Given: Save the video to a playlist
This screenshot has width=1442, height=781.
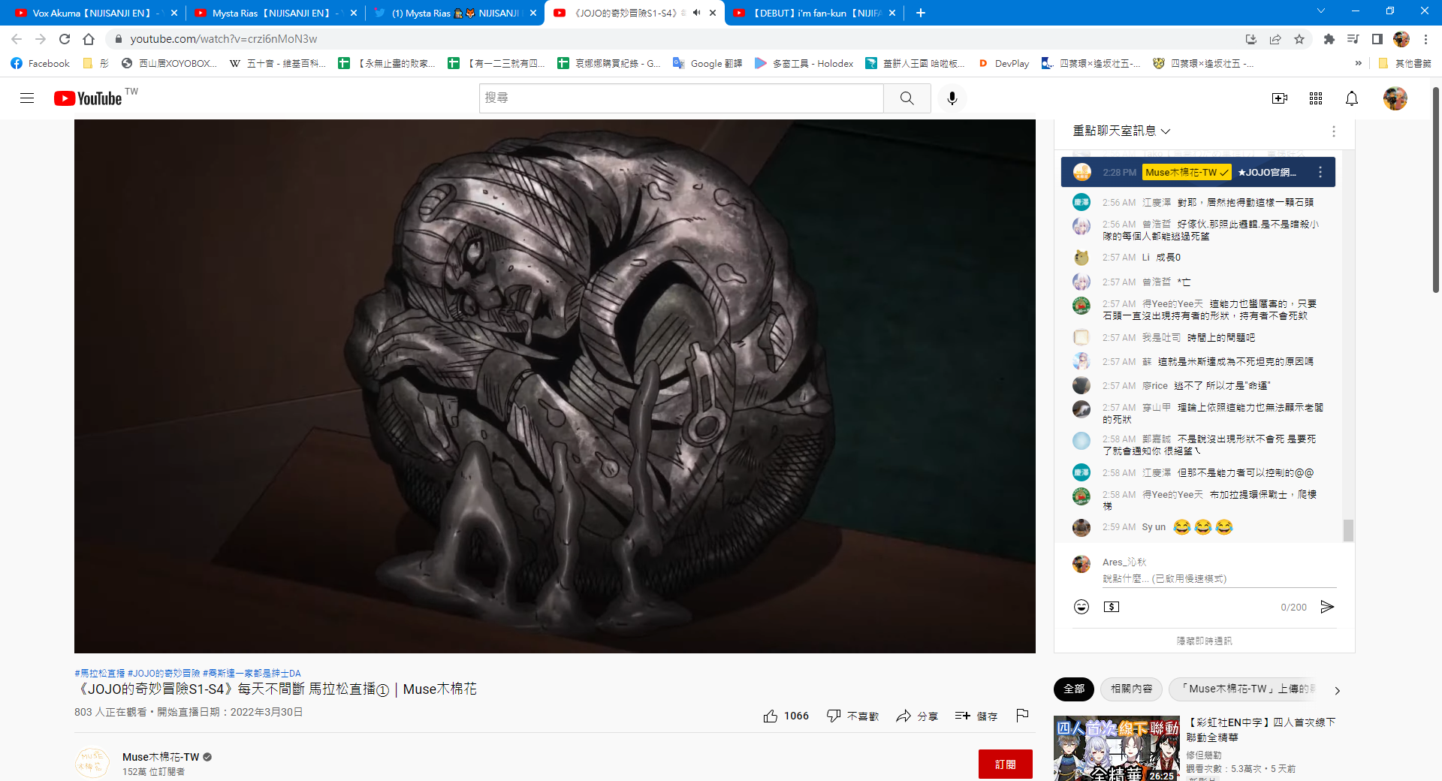Looking at the screenshot, I should click(976, 716).
